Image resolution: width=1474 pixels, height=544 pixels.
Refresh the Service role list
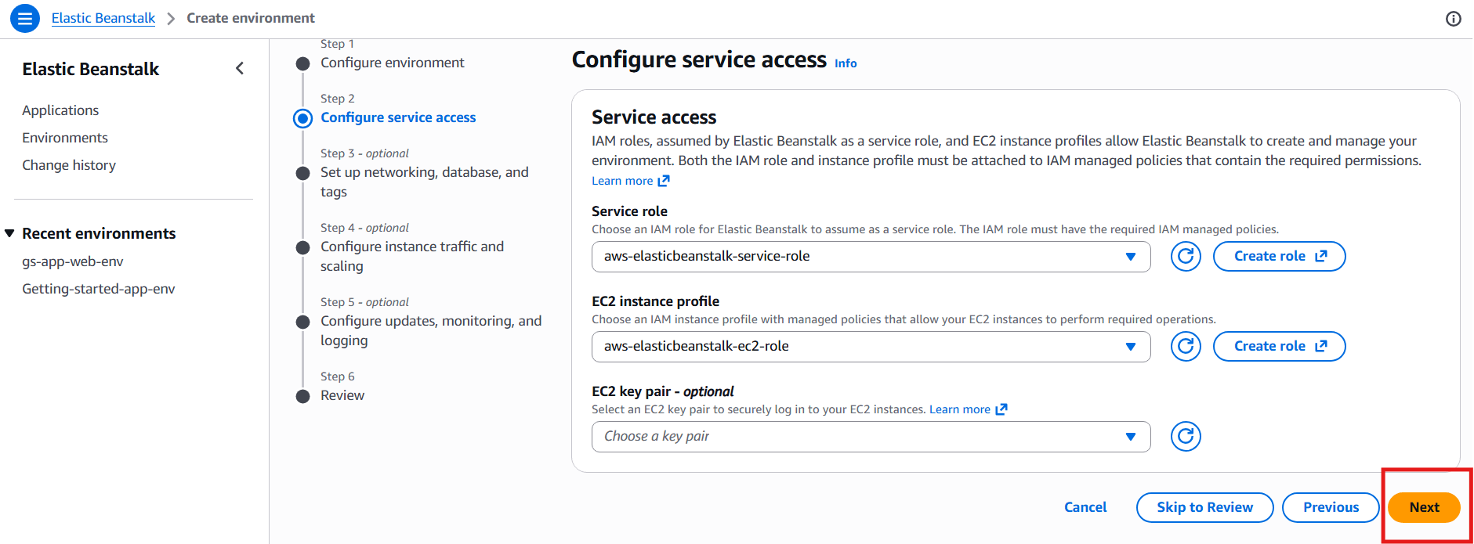[1186, 257]
